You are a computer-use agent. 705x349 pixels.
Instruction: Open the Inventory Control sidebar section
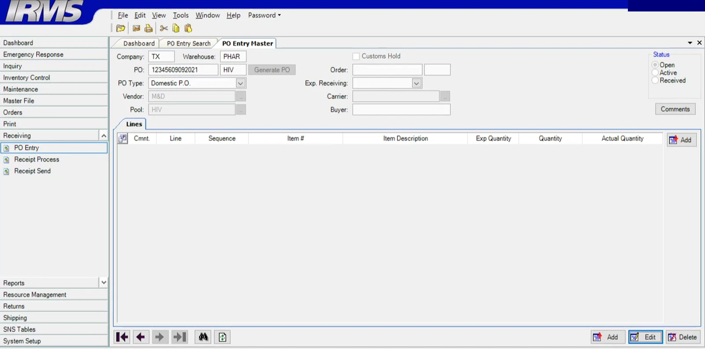click(54, 78)
